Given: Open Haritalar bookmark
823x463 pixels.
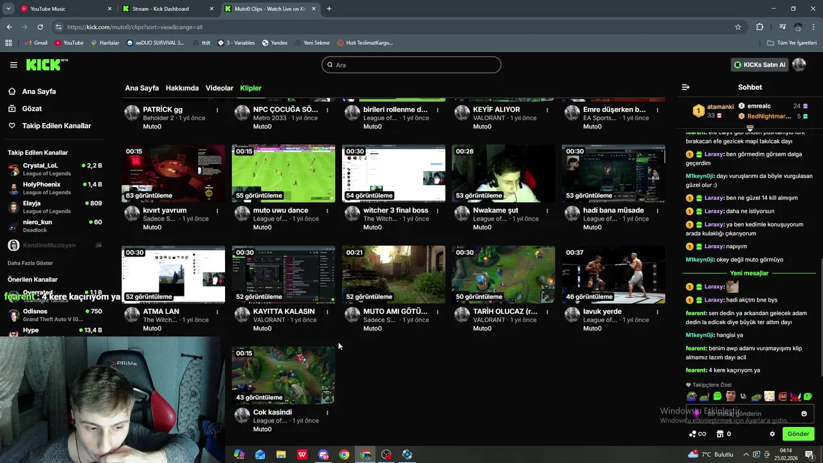Looking at the screenshot, I should [x=105, y=43].
